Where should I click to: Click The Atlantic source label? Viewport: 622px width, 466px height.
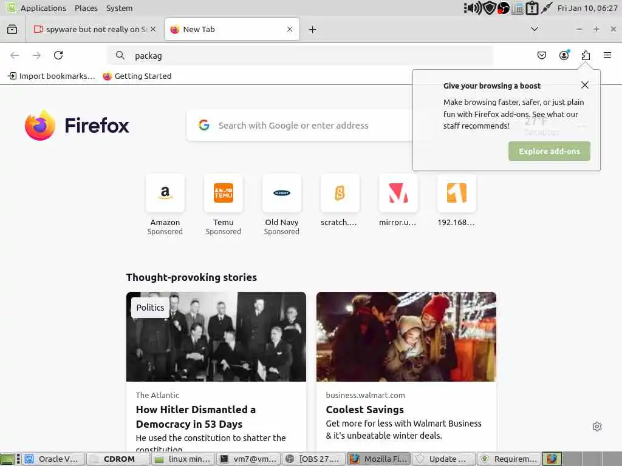(157, 395)
